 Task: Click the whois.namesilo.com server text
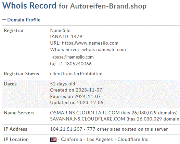point(104,49)
